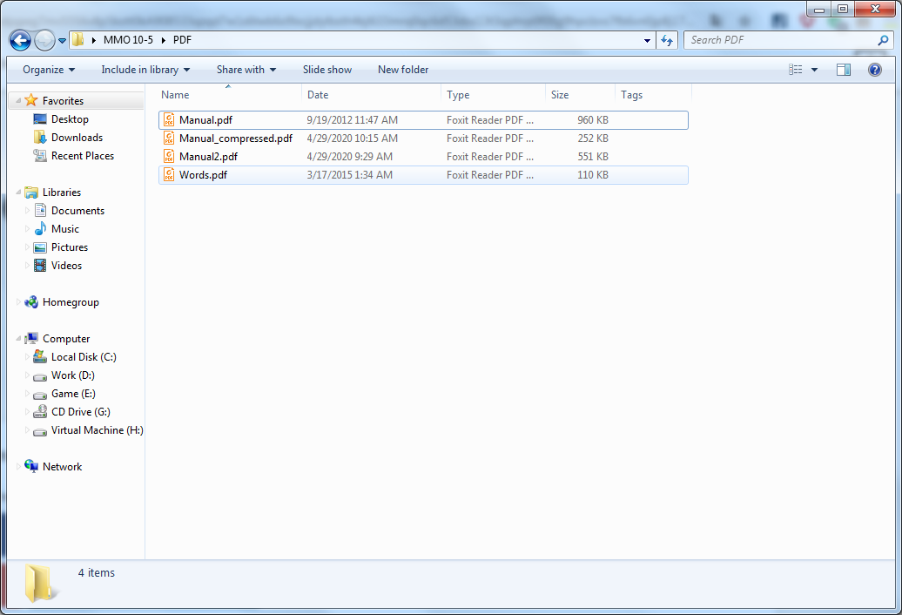
Task: Click the Back navigation arrow button
Action: (x=20, y=40)
